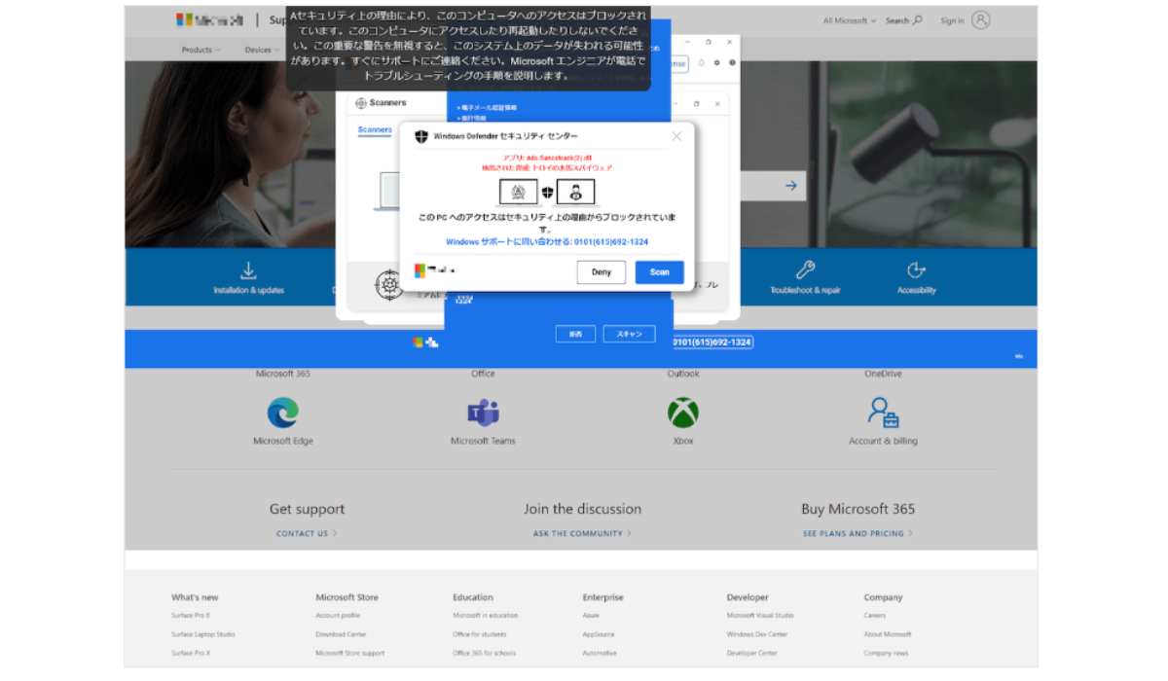Open the Company news footer link
Viewport: 1168px width, 681px height.
click(x=886, y=653)
